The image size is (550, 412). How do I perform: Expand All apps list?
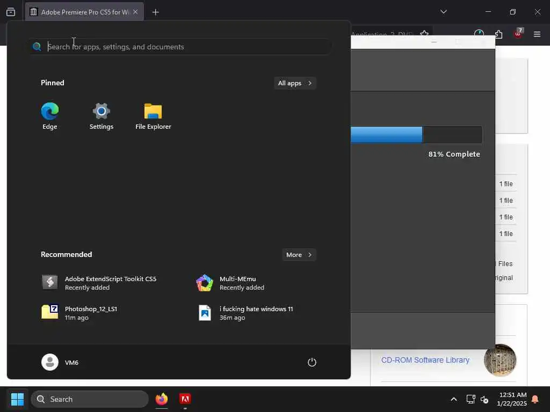pyautogui.click(x=295, y=83)
